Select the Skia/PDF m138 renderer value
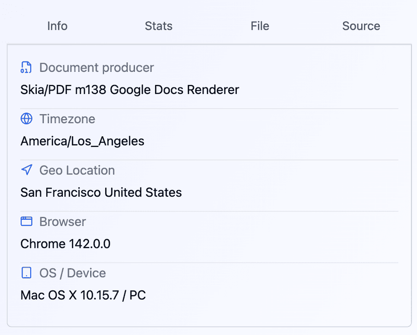The height and width of the screenshot is (335, 417). click(x=129, y=90)
